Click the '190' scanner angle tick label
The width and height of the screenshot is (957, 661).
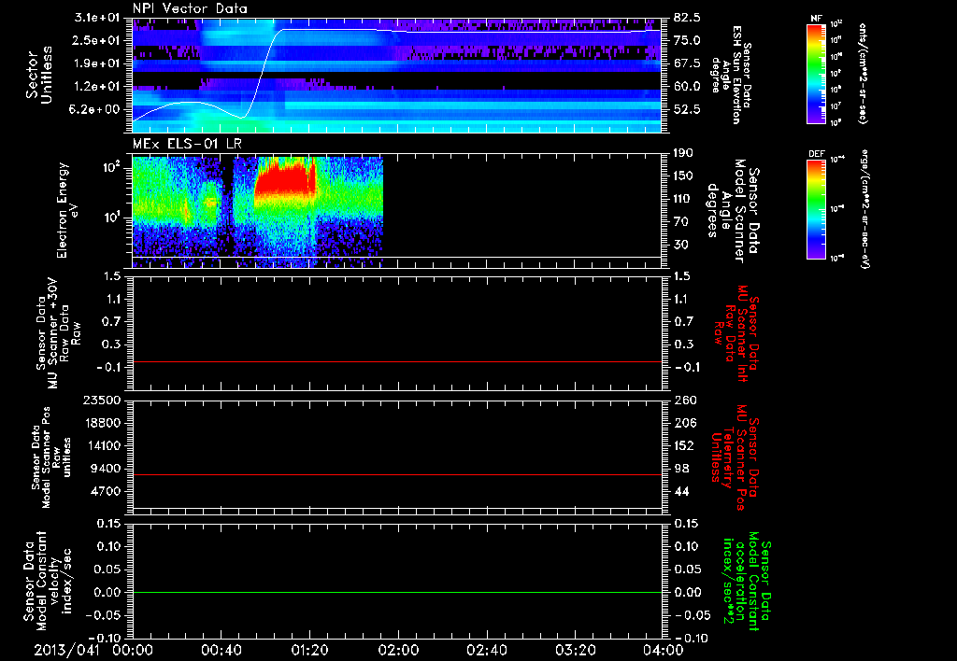[684, 153]
